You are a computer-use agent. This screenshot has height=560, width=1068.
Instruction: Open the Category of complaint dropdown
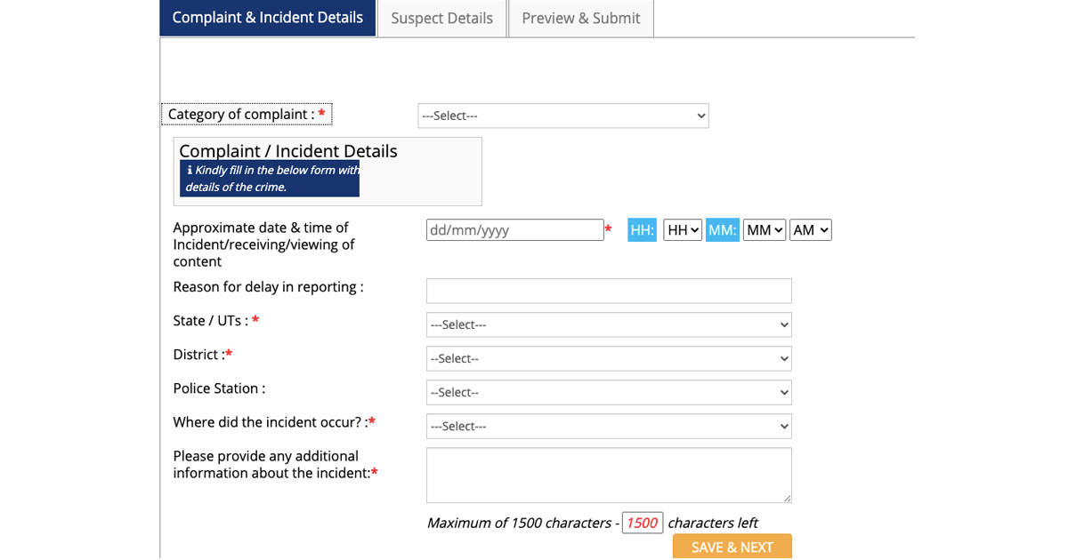(x=562, y=116)
